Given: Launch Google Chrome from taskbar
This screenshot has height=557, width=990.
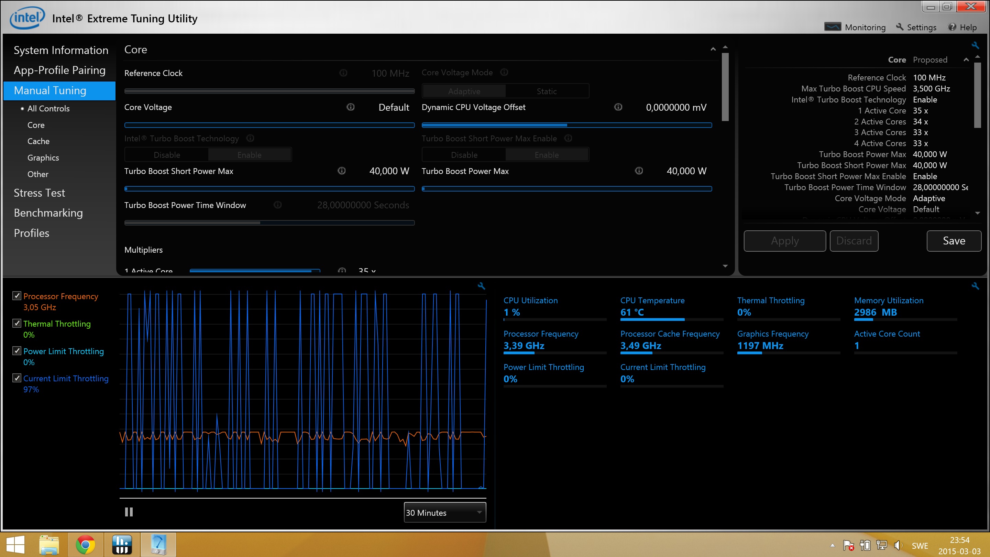Looking at the screenshot, I should (85, 545).
